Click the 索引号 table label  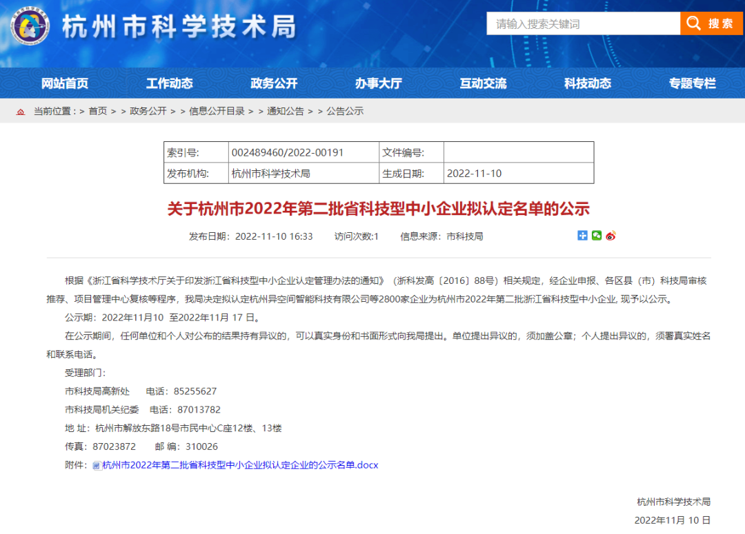[183, 152]
